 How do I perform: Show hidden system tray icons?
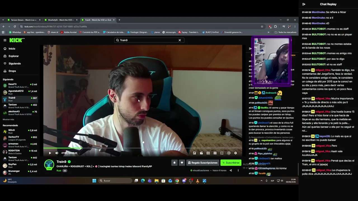(x=262, y=181)
